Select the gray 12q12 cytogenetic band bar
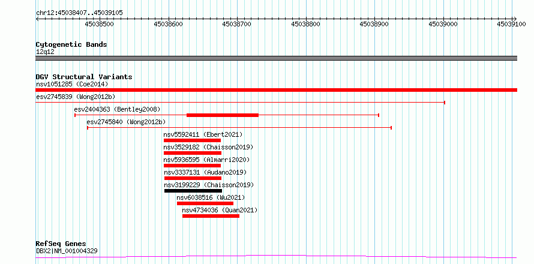The height and width of the screenshot is (264, 534). click(276, 58)
